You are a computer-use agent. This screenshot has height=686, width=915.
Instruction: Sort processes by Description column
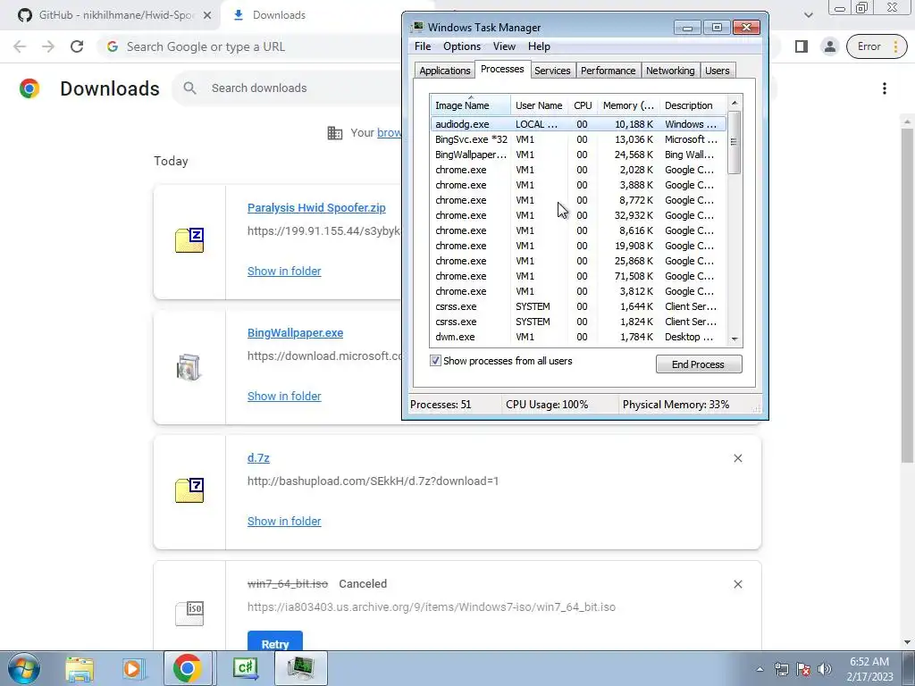click(693, 105)
